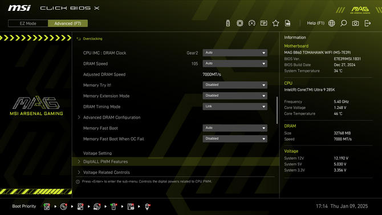Expand DigitALL PWM Features submenu
This screenshot has width=382, height=215.
176,161
